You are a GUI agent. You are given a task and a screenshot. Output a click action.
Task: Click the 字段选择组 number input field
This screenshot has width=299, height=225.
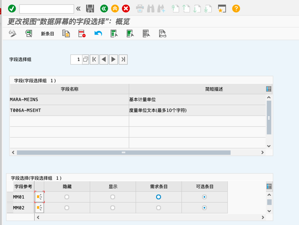point(76,59)
